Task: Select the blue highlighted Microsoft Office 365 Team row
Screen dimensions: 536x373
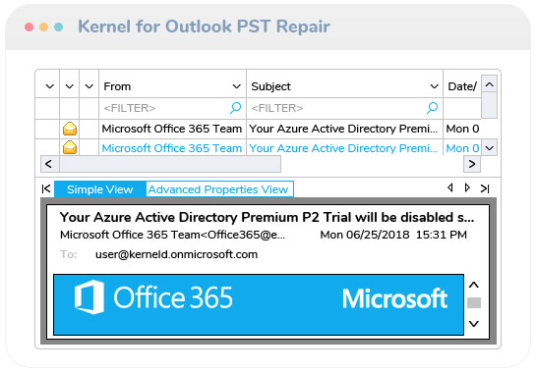Action: (172, 148)
